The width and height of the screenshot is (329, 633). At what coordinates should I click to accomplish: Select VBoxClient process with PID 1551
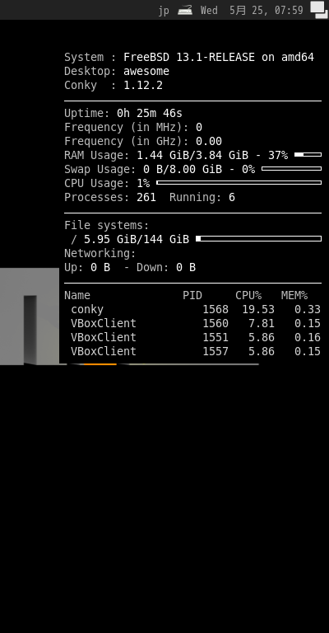192,337
